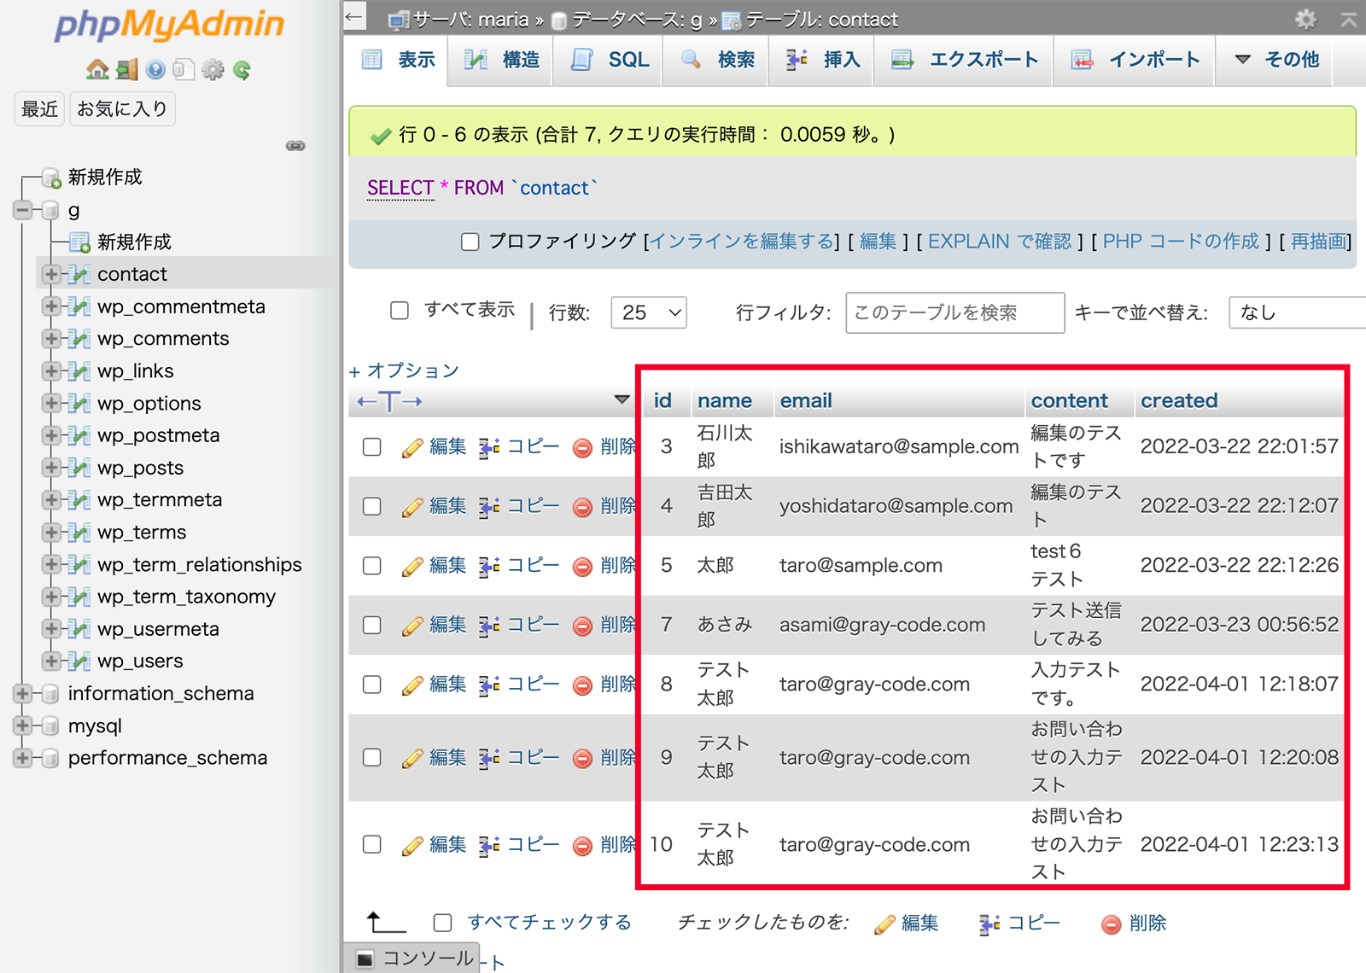Select the checkbox for row id 3
This screenshot has width=1366, height=973.
tap(371, 447)
